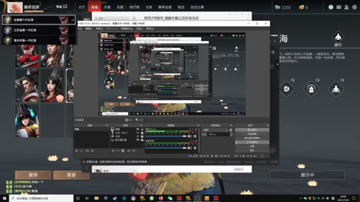Click the 易容 button
Viewport: 360px width, 202px height.
[71, 175]
